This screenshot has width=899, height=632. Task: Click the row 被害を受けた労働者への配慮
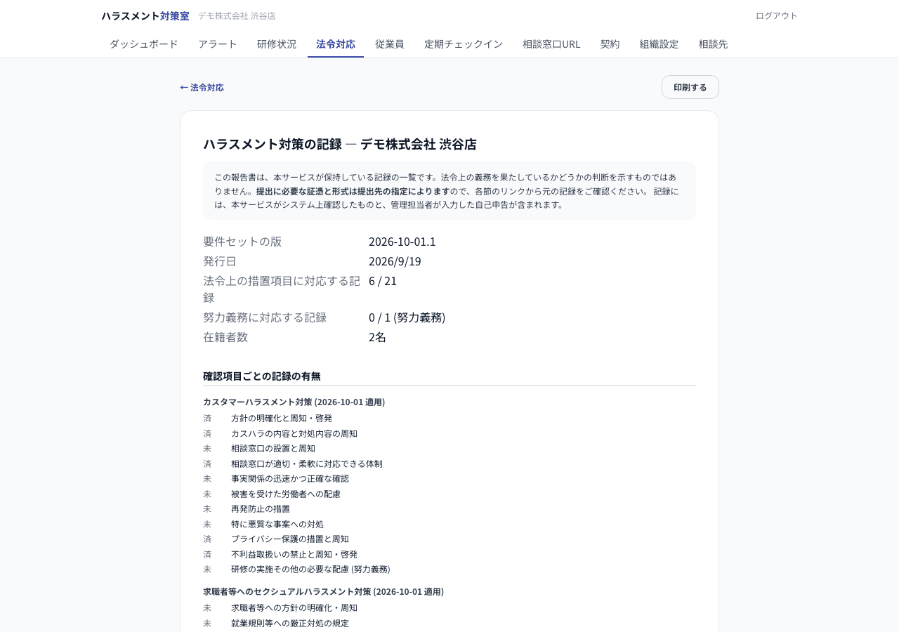pos(449,494)
